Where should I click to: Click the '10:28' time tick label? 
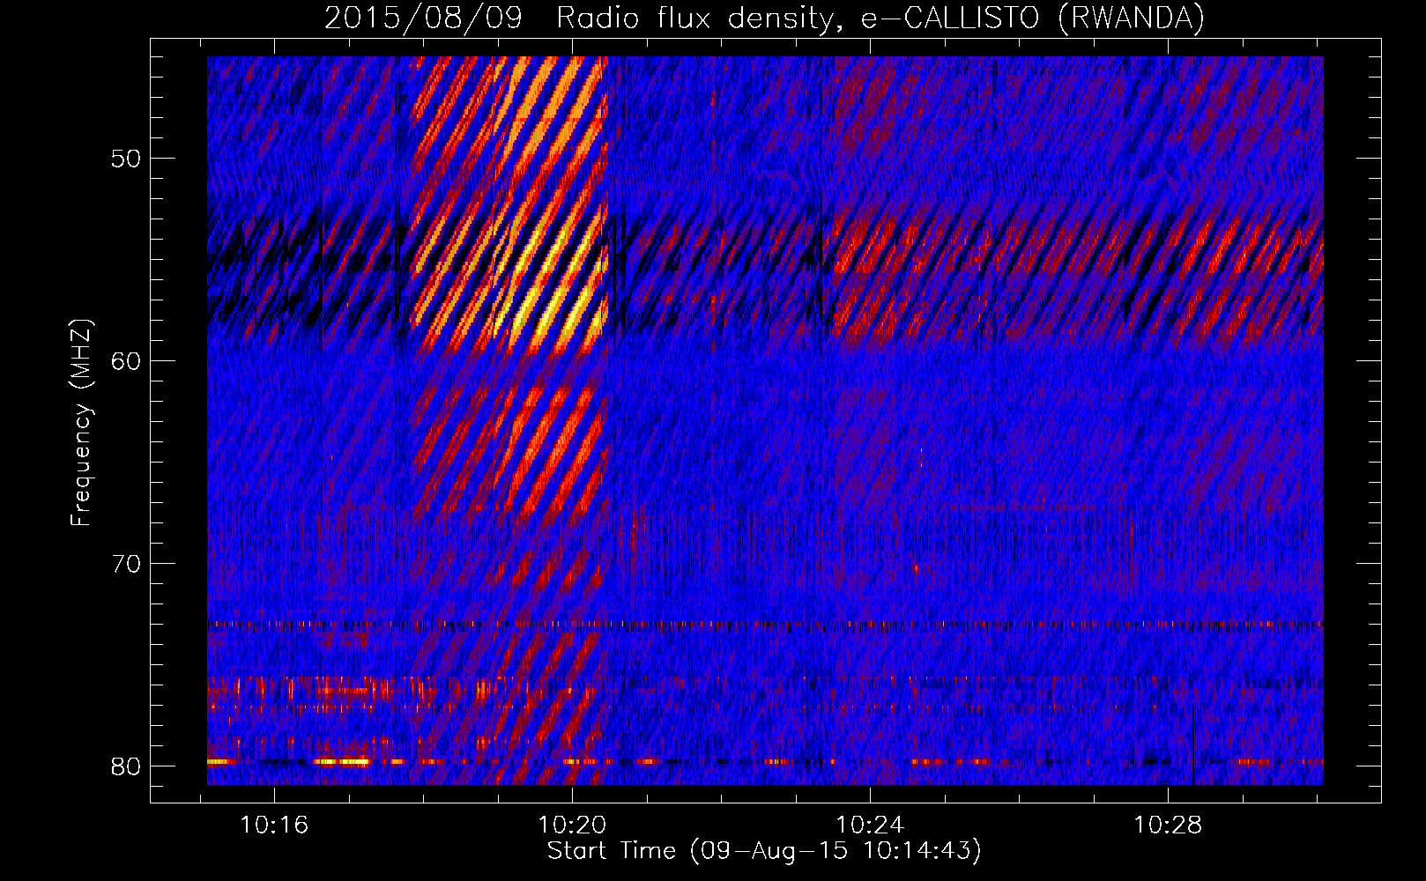1168,825
